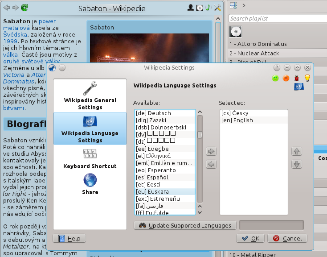Cancel the Wikipedia Settings dialog
327x257 pixels.
coord(287,238)
